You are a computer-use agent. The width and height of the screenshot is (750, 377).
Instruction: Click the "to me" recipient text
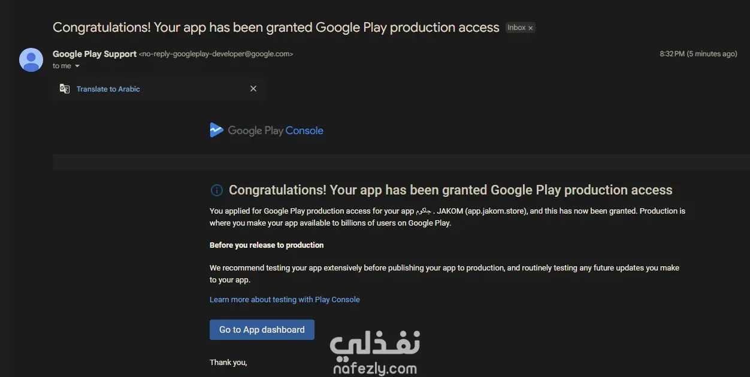(62, 66)
